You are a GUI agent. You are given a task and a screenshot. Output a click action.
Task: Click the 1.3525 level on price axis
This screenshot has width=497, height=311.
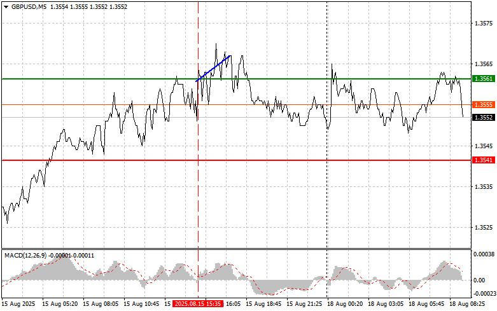[482, 228]
